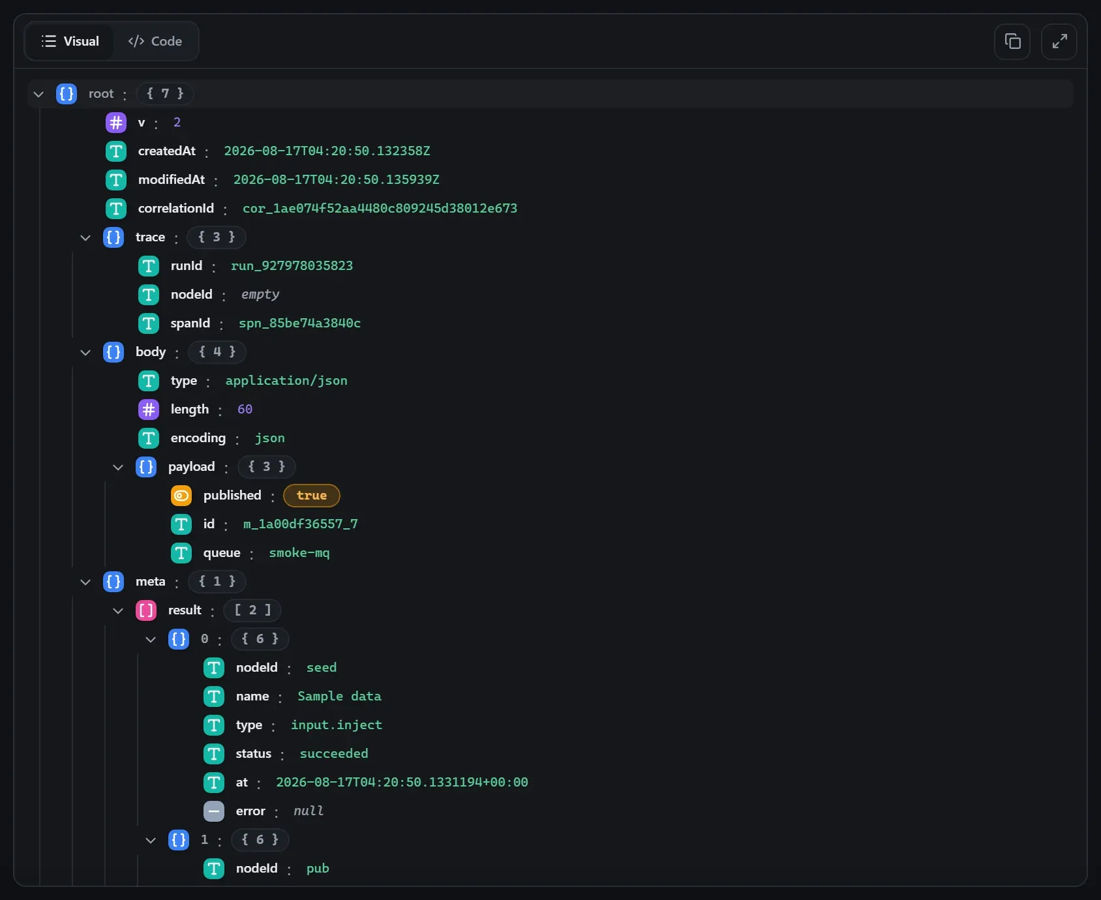The height and width of the screenshot is (900, 1101).
Task: Click the item 0 count badge { 6 }
Action: click(x=260, y=639)
